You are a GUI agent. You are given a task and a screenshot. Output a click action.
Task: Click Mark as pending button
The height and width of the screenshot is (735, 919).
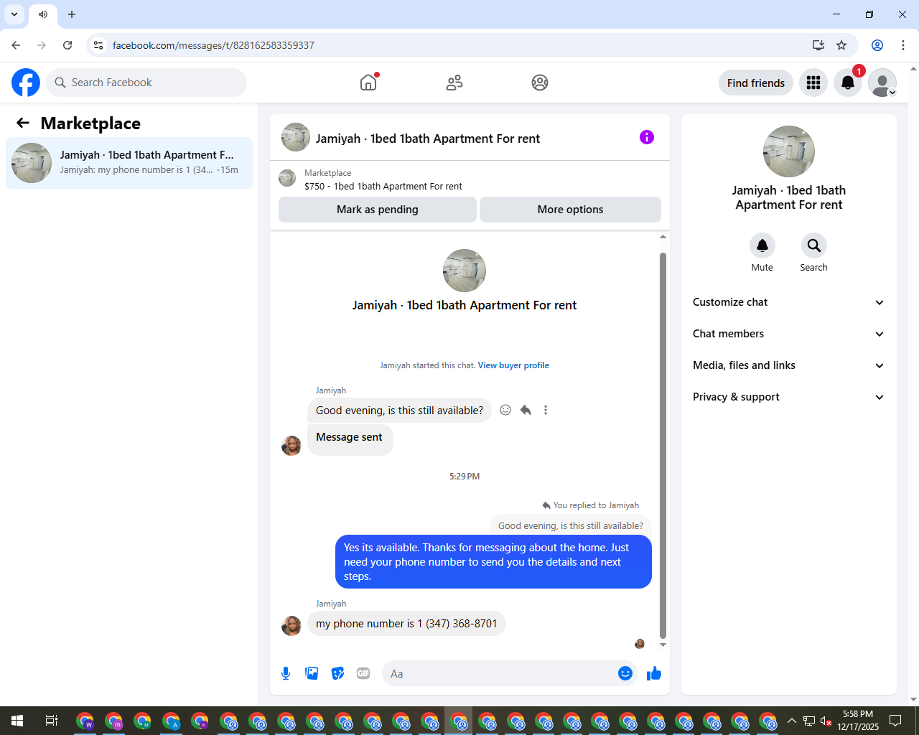click(x=378, y=210)
